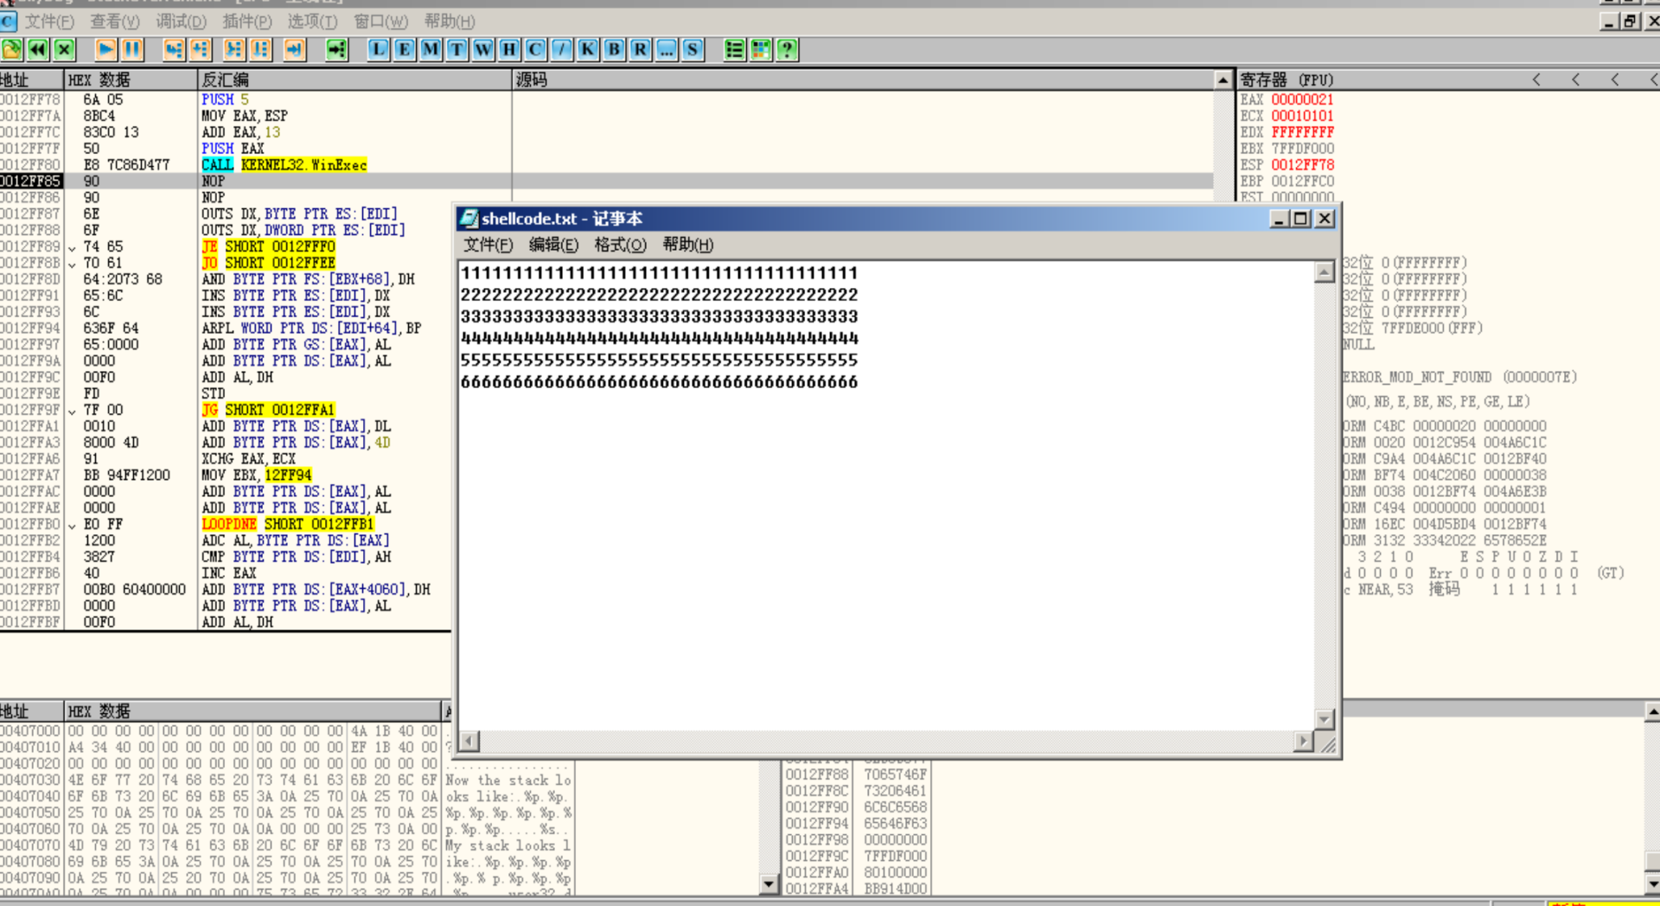
Task: Select the JE SHORT 0012FFF0 instruction
Action: pos(268,246)
